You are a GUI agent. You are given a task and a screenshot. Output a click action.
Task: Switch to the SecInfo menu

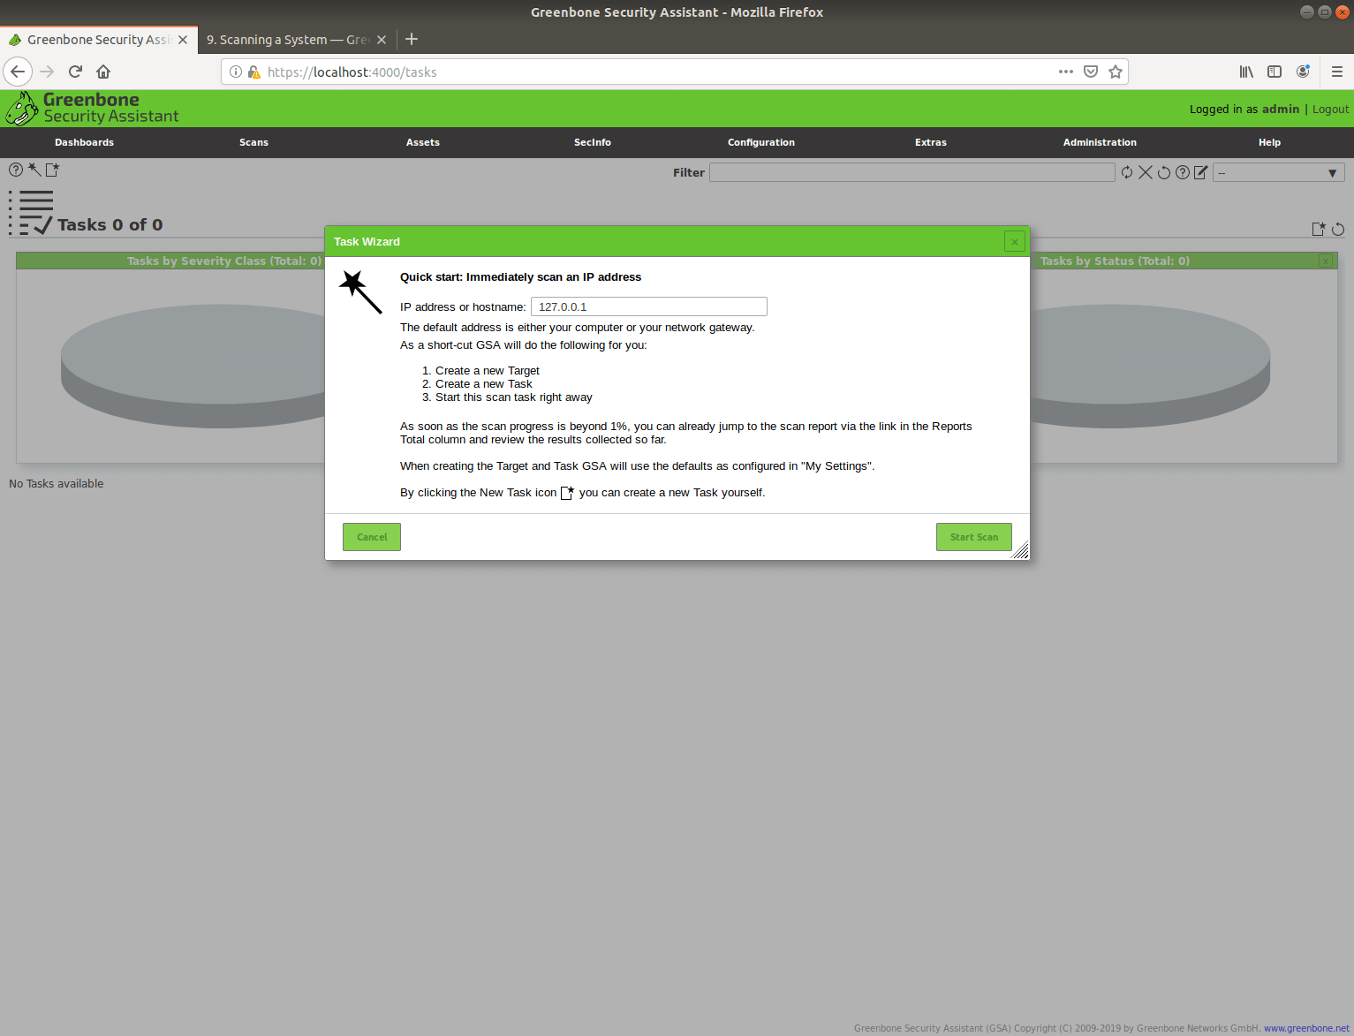point(592,142)
